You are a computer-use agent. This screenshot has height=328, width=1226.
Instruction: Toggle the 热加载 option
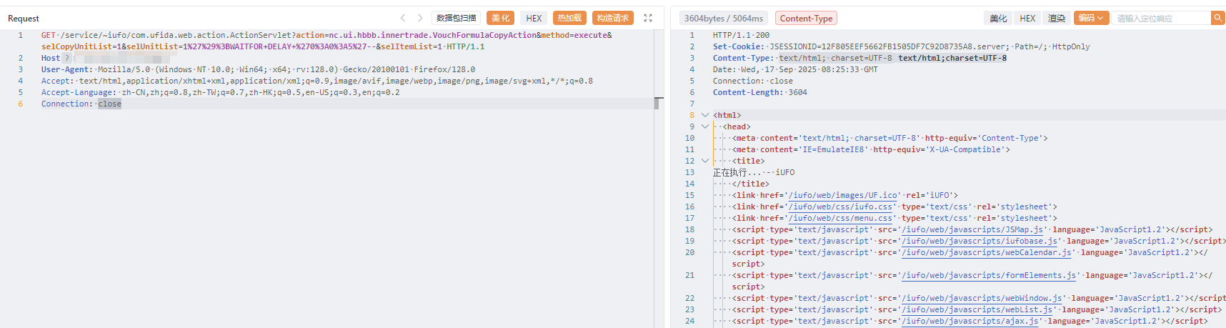pyautogui.click(x=569, y=18)
